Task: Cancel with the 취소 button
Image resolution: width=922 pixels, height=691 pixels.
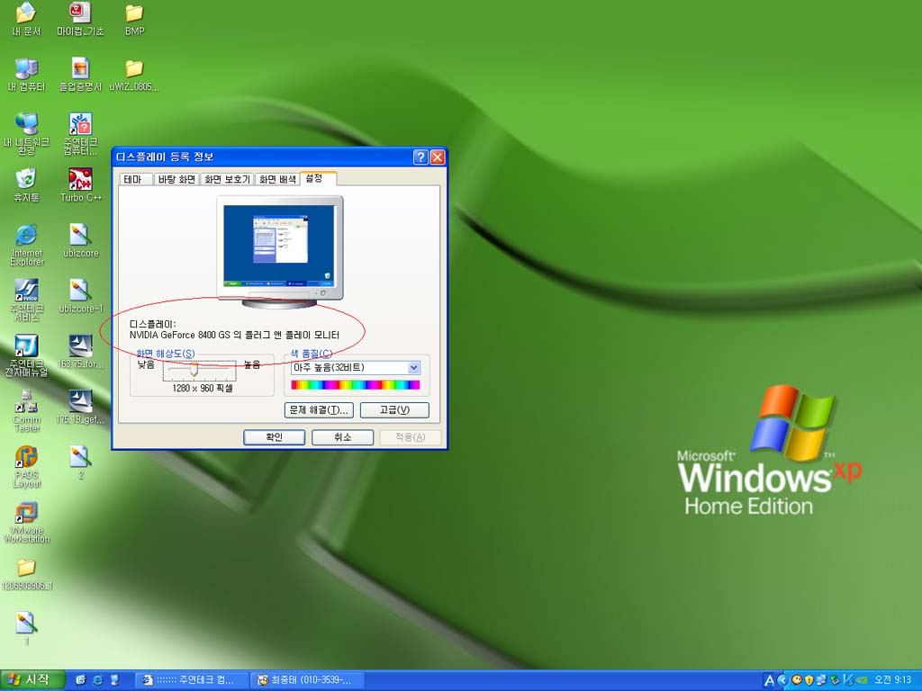Action: click(343, 437)
